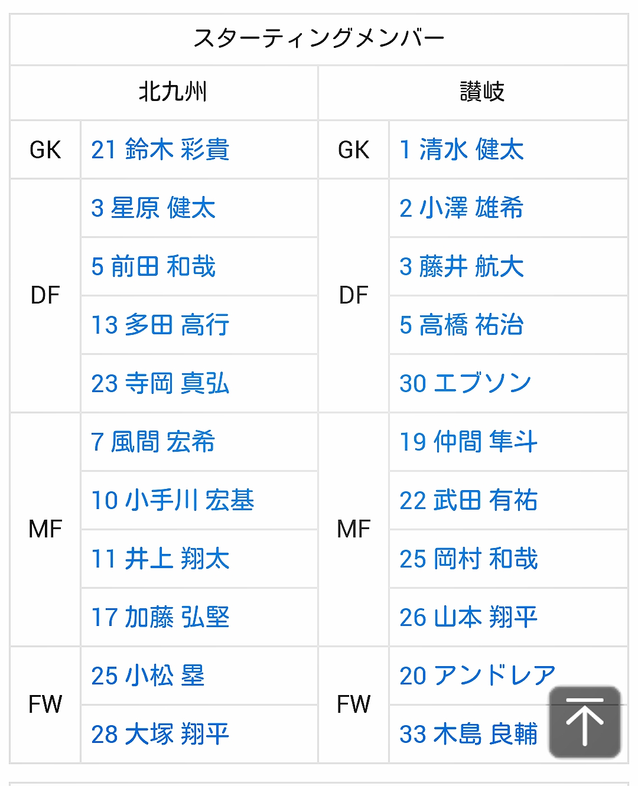
Task: Click the 17 加藤 弘堅 link
Action: pos(160,617)
